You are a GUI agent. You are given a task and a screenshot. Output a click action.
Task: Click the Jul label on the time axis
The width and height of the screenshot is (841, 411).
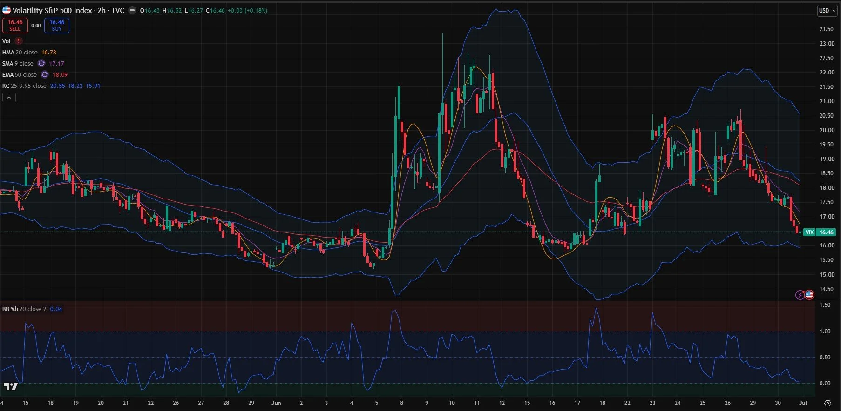click(x=802, y=403)
